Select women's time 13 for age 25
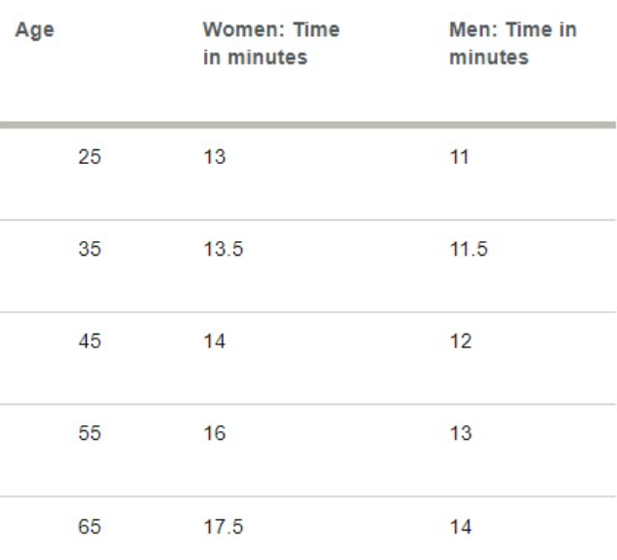This screenshot has width=617, height=560. [x=215, y=157]
